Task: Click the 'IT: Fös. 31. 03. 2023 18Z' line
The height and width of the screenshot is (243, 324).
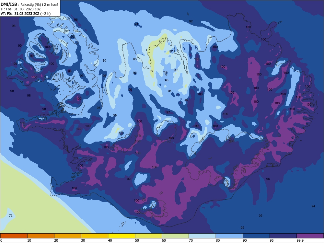Action: (21, 9)
